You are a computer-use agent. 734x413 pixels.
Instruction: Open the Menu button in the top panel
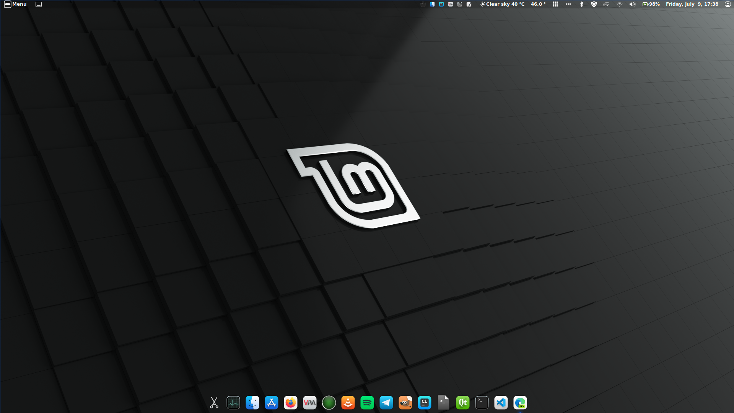coord(15,4)
